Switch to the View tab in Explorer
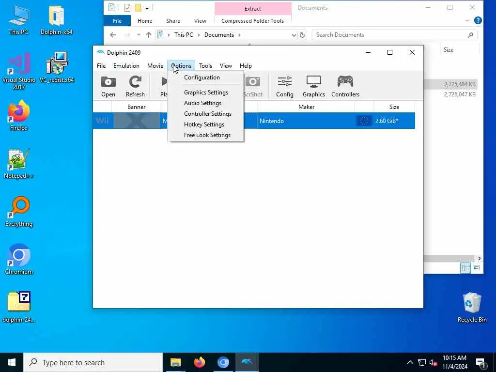Viewport: 496px width, 372px height. (x=200, y=21)
